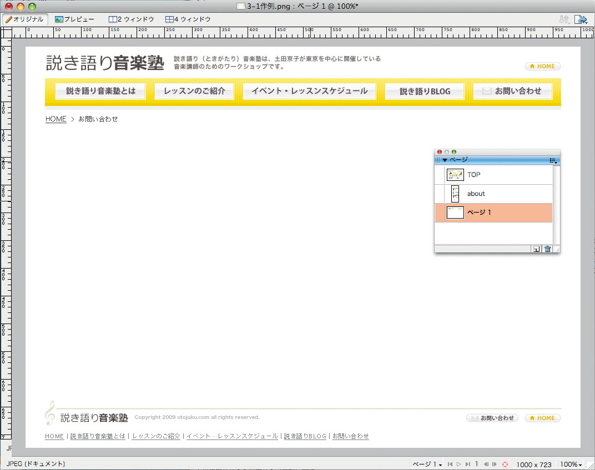Switch to the 4 ウィンドウ view

[x=188, y=19]
